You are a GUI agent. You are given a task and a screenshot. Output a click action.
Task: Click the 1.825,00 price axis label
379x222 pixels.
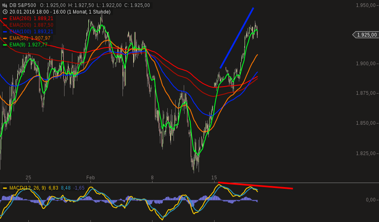(366, 153)
